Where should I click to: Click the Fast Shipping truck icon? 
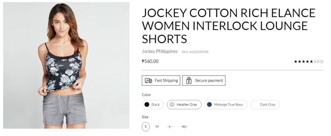[x=148, y=81]
